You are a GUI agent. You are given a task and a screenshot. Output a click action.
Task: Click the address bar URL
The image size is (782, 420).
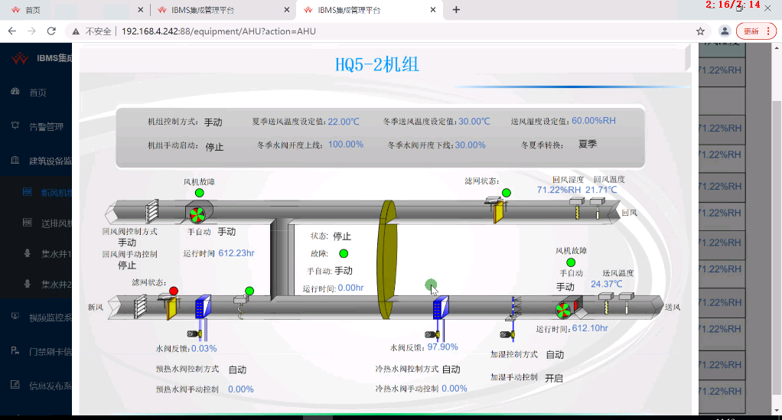pos(218,31)
